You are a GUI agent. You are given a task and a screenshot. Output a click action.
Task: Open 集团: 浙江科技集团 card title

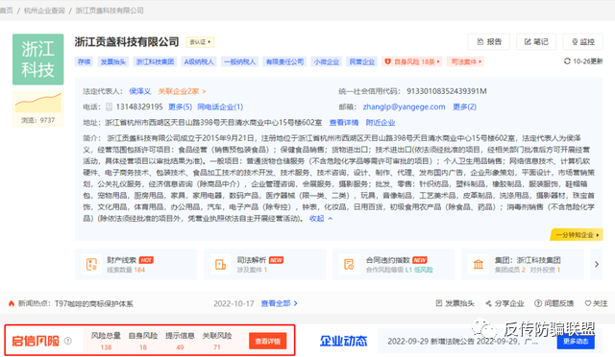528,260
